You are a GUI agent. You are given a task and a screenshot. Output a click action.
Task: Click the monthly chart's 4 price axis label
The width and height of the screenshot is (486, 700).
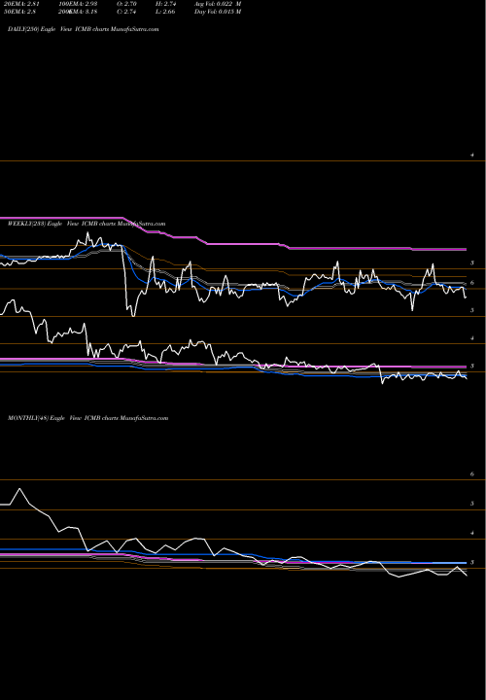[471, 533]
